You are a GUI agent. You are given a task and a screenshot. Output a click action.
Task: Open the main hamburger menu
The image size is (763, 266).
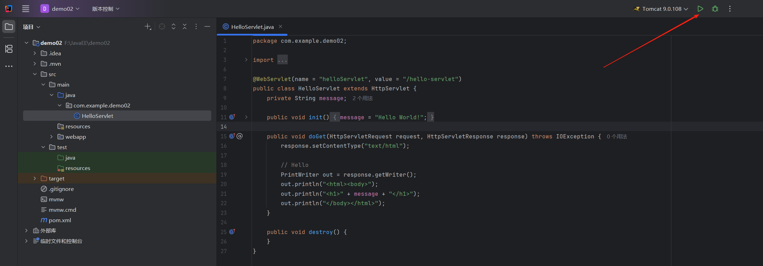(x=26, y=9)
